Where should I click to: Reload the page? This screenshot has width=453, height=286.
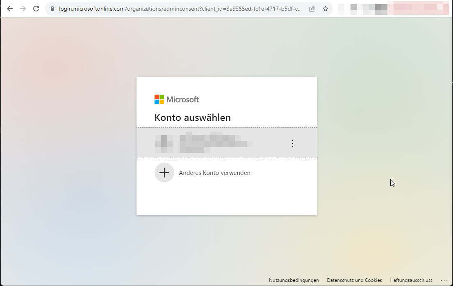(37, 8)
